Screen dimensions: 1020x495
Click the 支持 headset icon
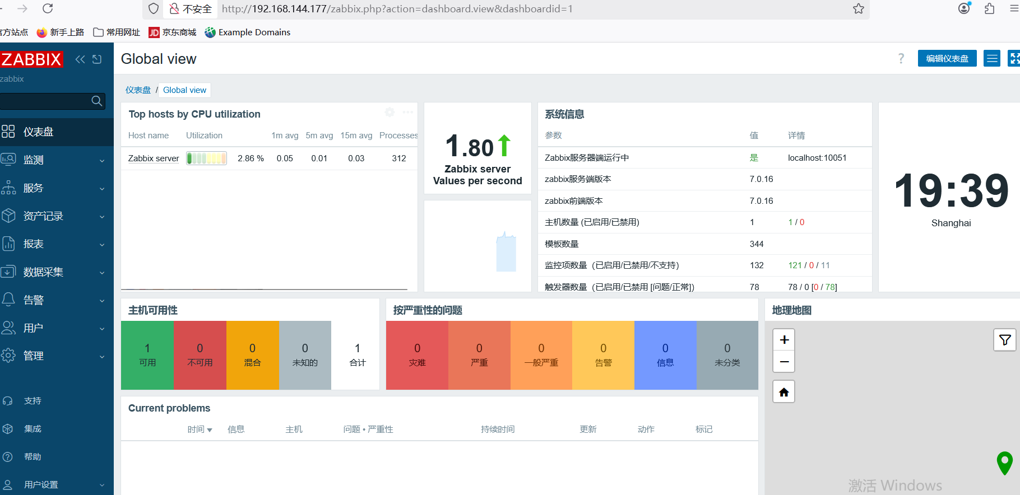click(8, 401)
